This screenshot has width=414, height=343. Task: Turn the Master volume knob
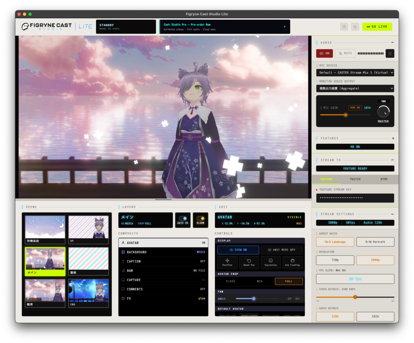coord(383,112)
